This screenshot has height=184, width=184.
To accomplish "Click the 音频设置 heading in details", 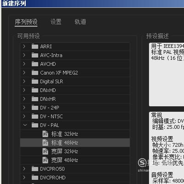I will (162, 175).
